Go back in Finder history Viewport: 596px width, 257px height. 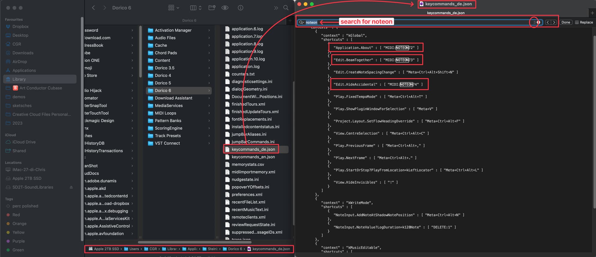(93, 8)
